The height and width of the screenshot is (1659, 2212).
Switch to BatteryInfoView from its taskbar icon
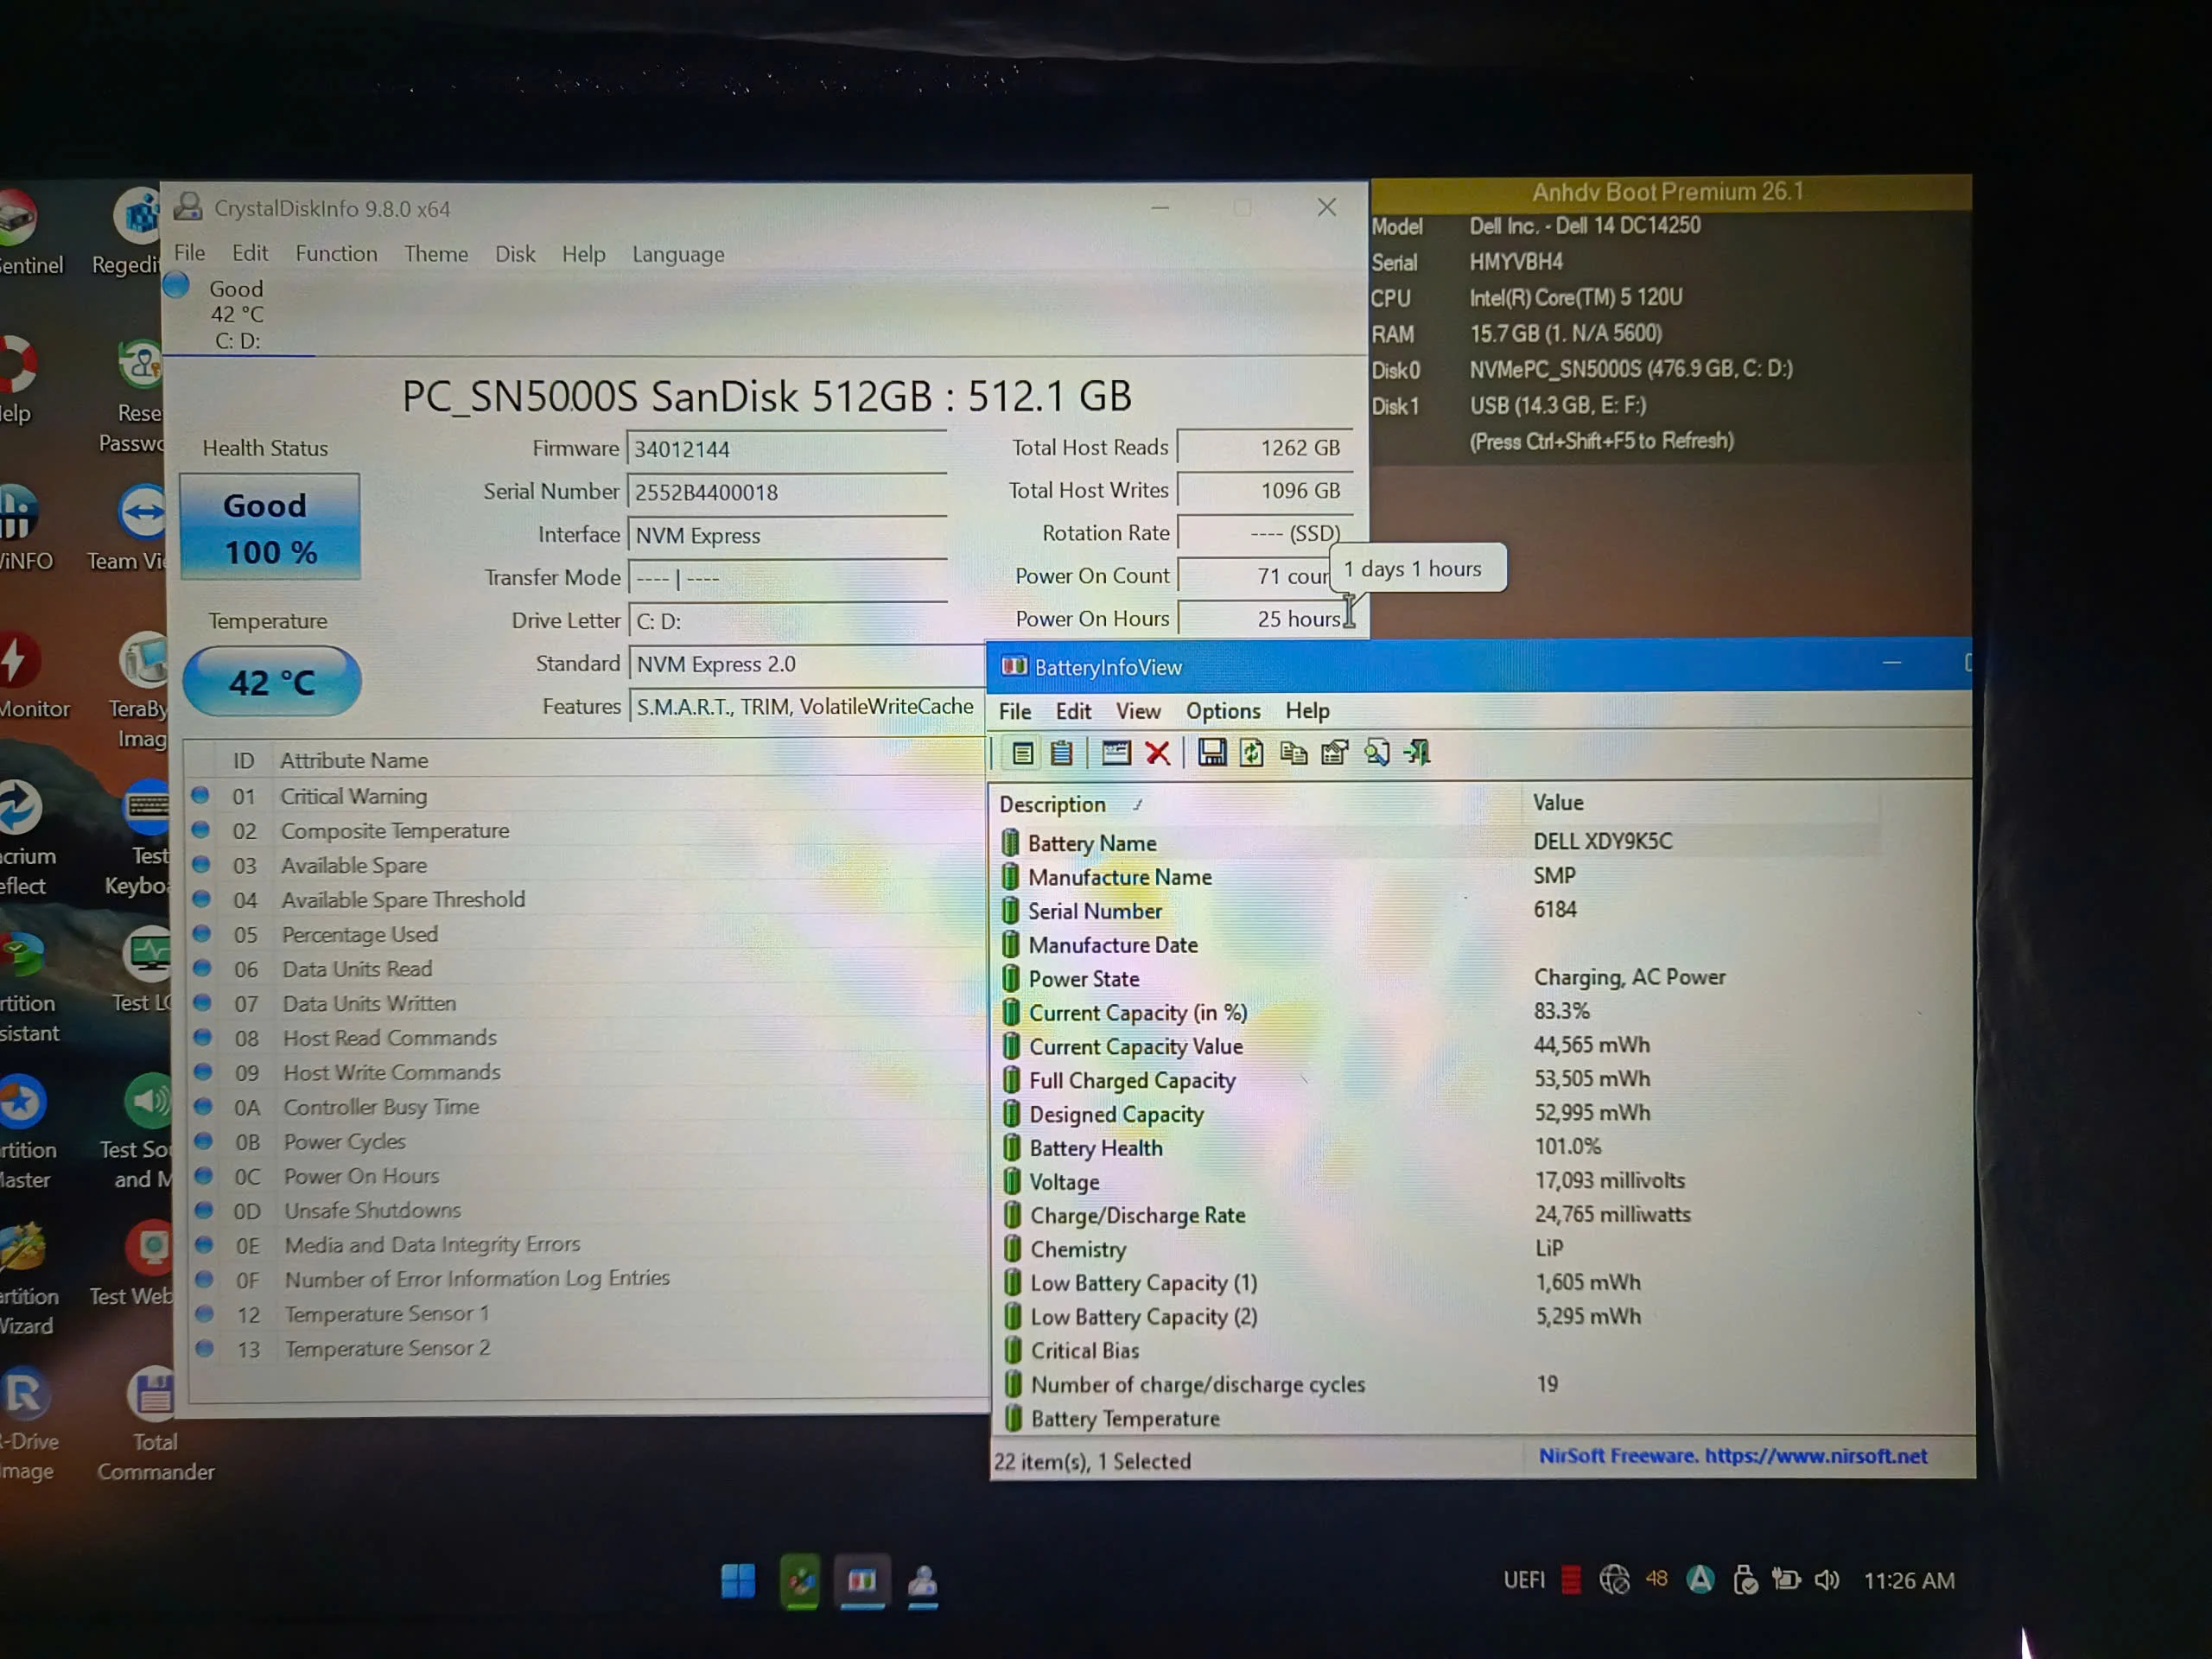pyautogui.click(x=862, y=1581)
